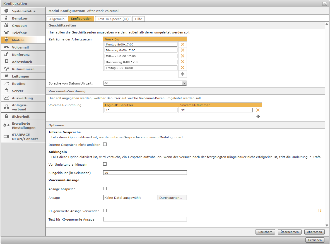
Task: Open Telefone section in sidebar
Action: [x=23, y=33]
